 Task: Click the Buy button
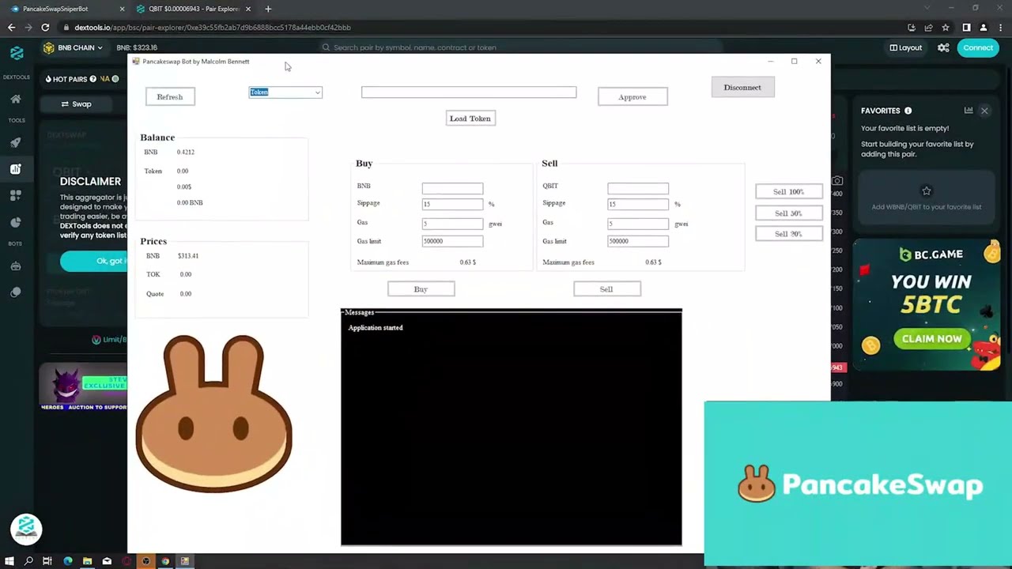point(421,289)
